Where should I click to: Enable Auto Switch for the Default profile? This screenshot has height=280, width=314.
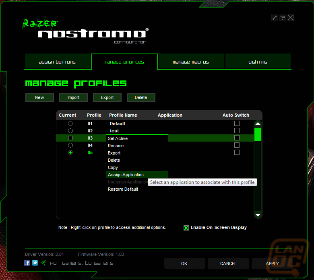(x=237, y=123)
